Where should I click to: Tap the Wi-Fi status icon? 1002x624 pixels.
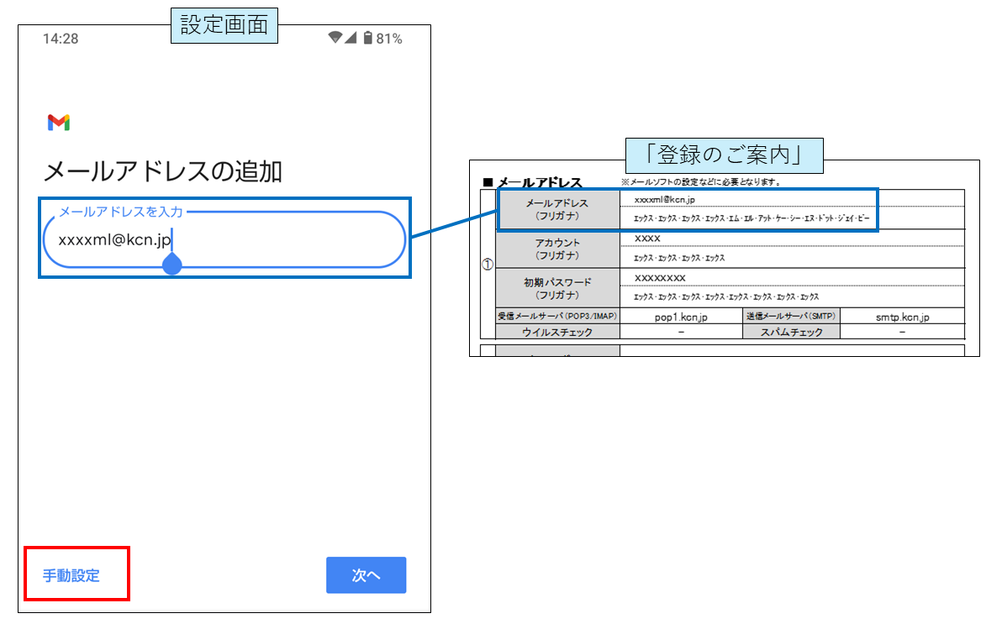click(335, 39)
